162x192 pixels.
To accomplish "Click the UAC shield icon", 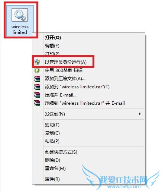I will 37,62.
